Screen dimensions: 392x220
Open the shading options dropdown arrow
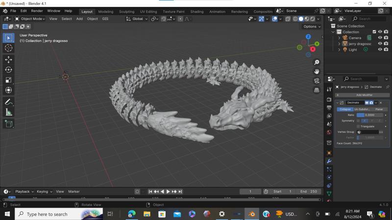click(x=318, y=19)
